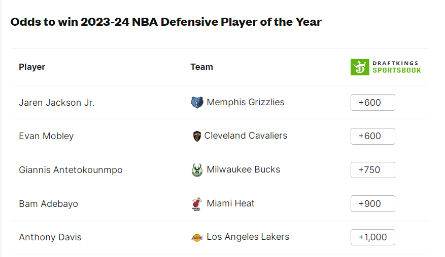Select Evan Mobley +600 odds button
Viewport: 445px width, 257px height.
point(372,136)
